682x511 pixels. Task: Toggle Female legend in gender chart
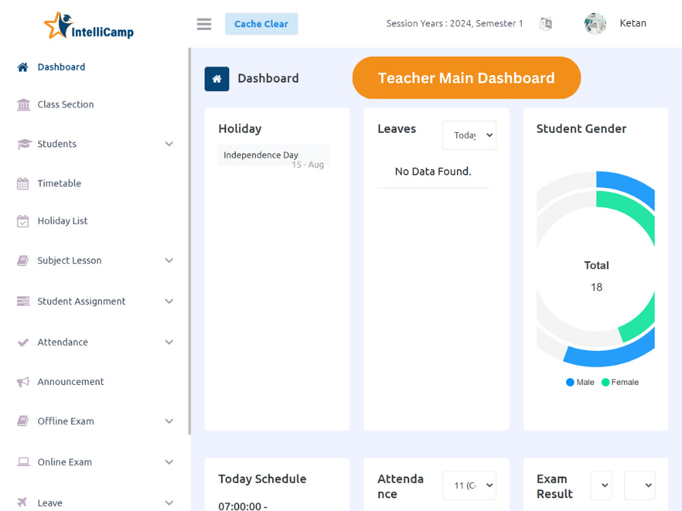click(620, 382)
